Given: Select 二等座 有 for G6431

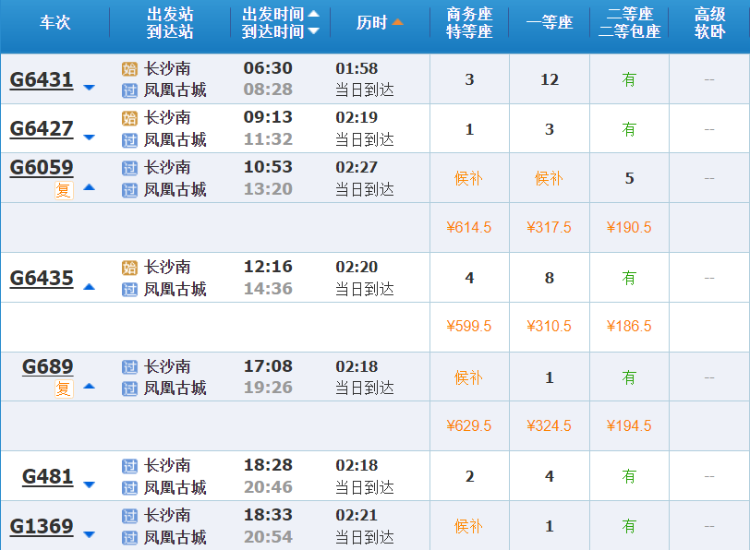Looking at the screenshot, I should 629,79.
